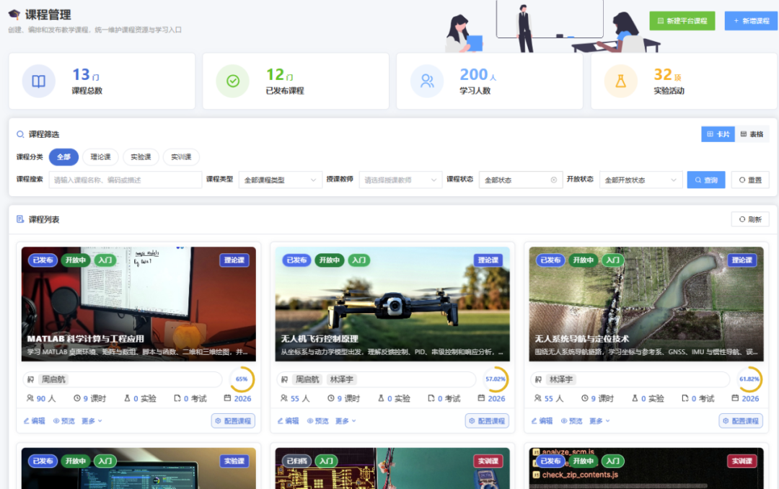Image resolution: width=779 pixels, height=489 pixels.
Task: Click the magnifier icon next to 课程筛选
Action: (20, 134)
